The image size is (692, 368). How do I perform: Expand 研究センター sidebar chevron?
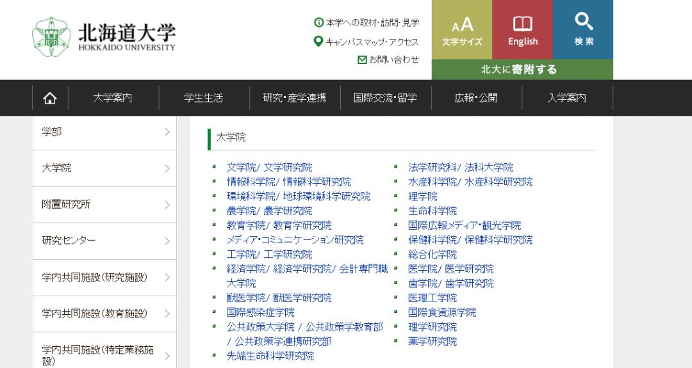click(167, 241)
